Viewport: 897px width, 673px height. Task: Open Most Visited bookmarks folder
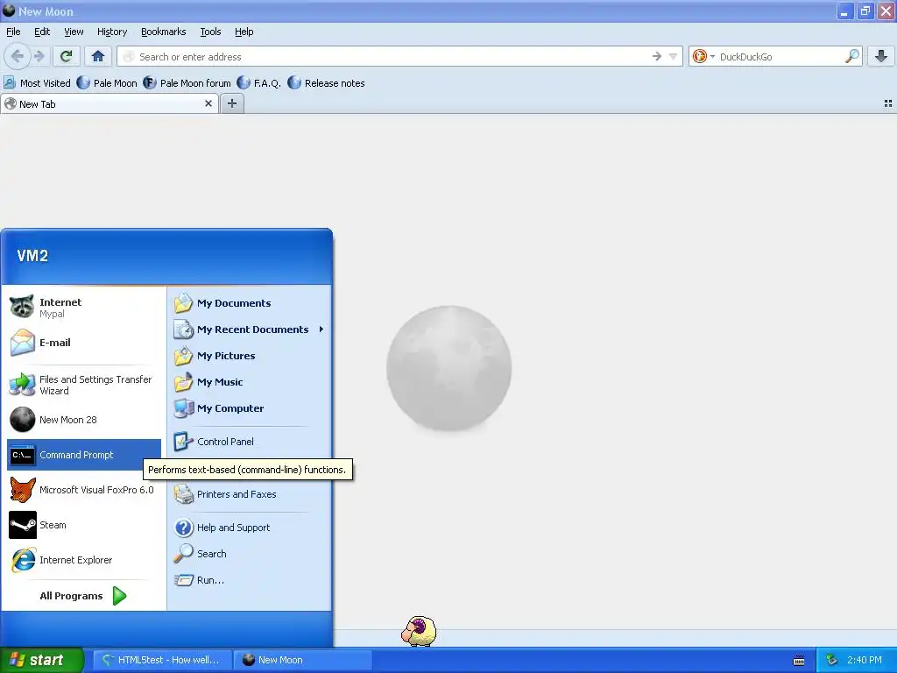point(37,83)
